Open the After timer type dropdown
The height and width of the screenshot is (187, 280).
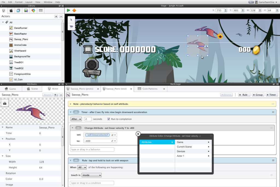pos(76,119)
